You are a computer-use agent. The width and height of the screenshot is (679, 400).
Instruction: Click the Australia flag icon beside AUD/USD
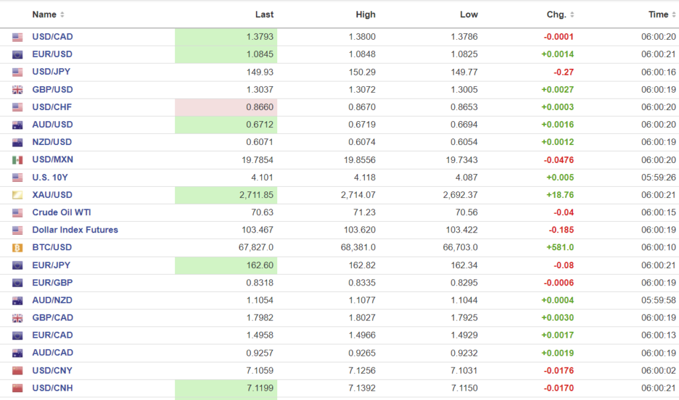17,125
